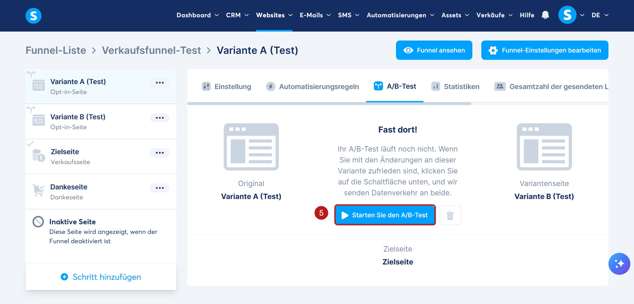Expand the Dashboard menu

198,15
